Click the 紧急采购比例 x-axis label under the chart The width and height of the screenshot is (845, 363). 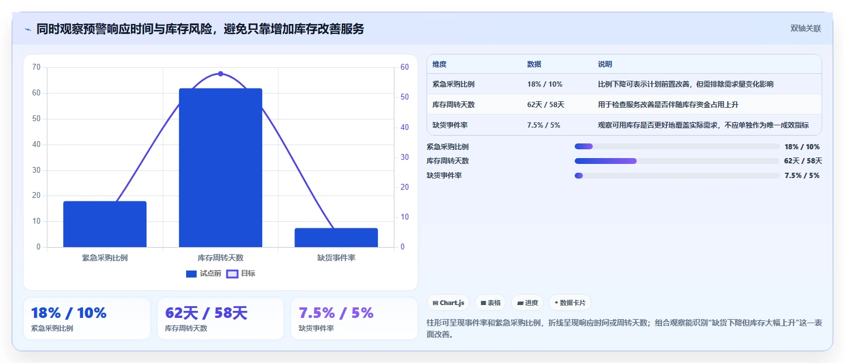105,258
